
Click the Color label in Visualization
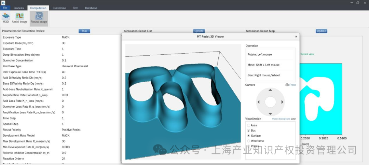tap(293, 119)
